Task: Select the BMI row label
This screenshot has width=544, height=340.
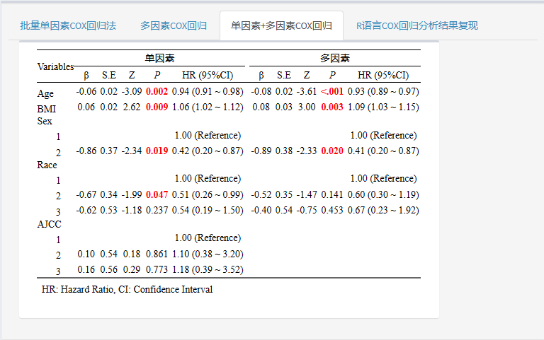Action: 47,108
